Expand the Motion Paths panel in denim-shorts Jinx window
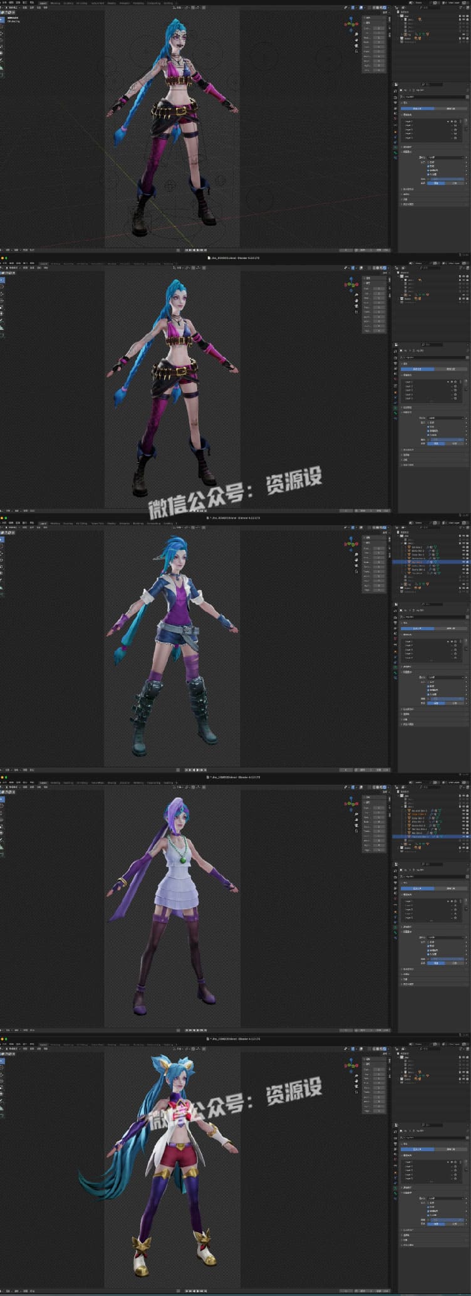 407,714
